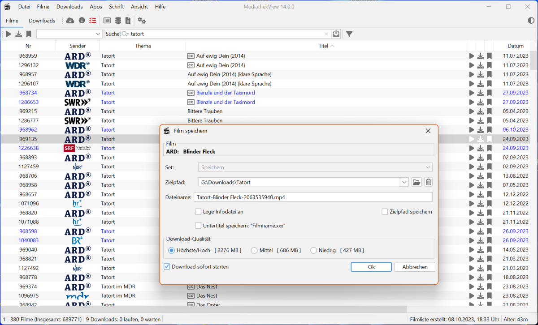Click the Abbrechen button
This screenshot has width=538, height=325.
[414, 267]
